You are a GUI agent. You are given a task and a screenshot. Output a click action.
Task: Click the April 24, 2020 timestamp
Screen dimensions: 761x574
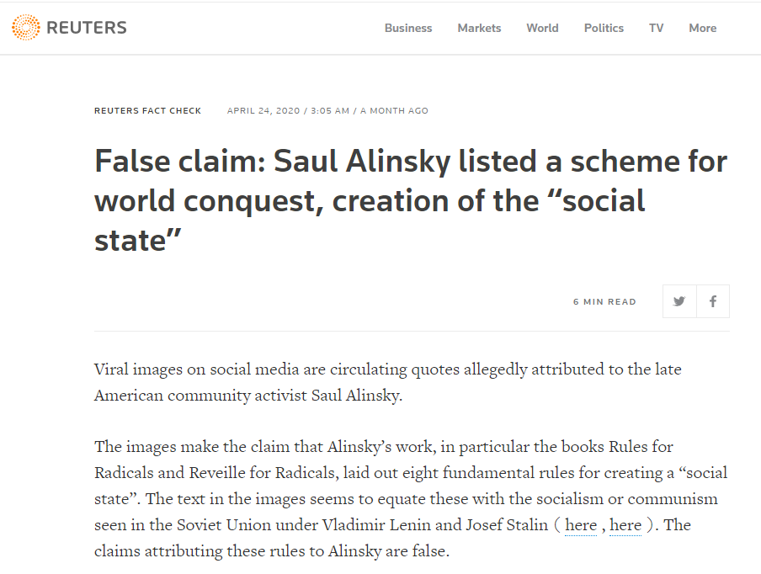pos(263,110)
